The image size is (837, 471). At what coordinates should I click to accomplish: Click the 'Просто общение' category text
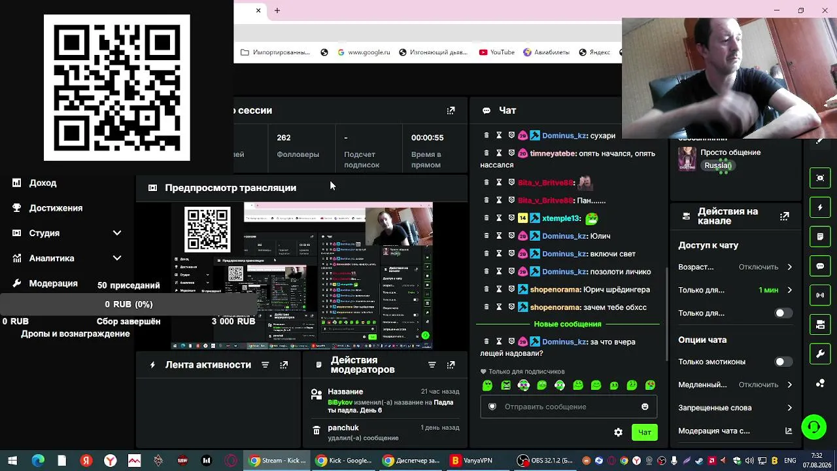[x=730, y=152]
